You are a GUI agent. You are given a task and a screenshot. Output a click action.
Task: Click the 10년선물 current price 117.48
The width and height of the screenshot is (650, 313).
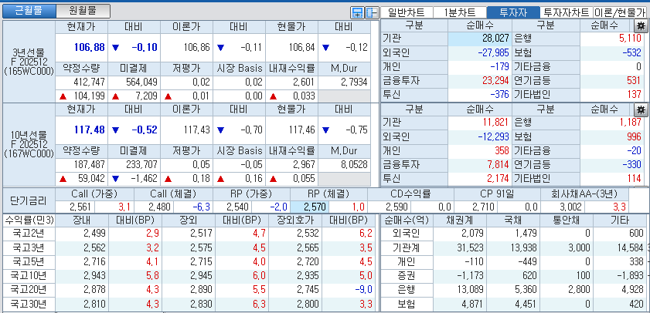90,130
